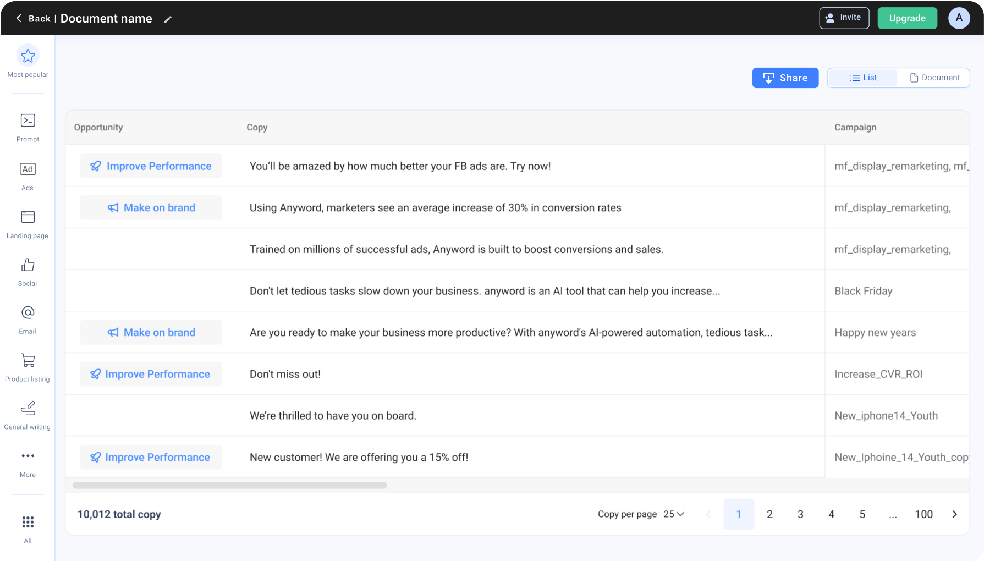Open the Email at-sign icon
Image resolution: width=984 pixels, height=561 pixels.
(28, 312)
